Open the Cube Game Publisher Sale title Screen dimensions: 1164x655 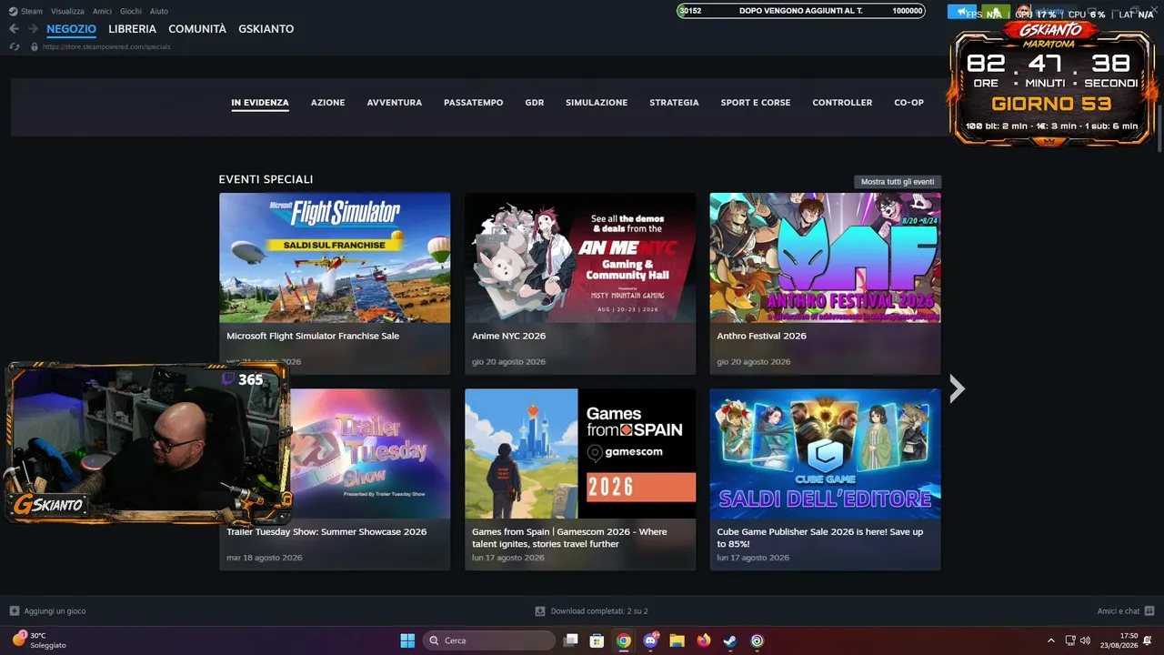coord(820,538)
